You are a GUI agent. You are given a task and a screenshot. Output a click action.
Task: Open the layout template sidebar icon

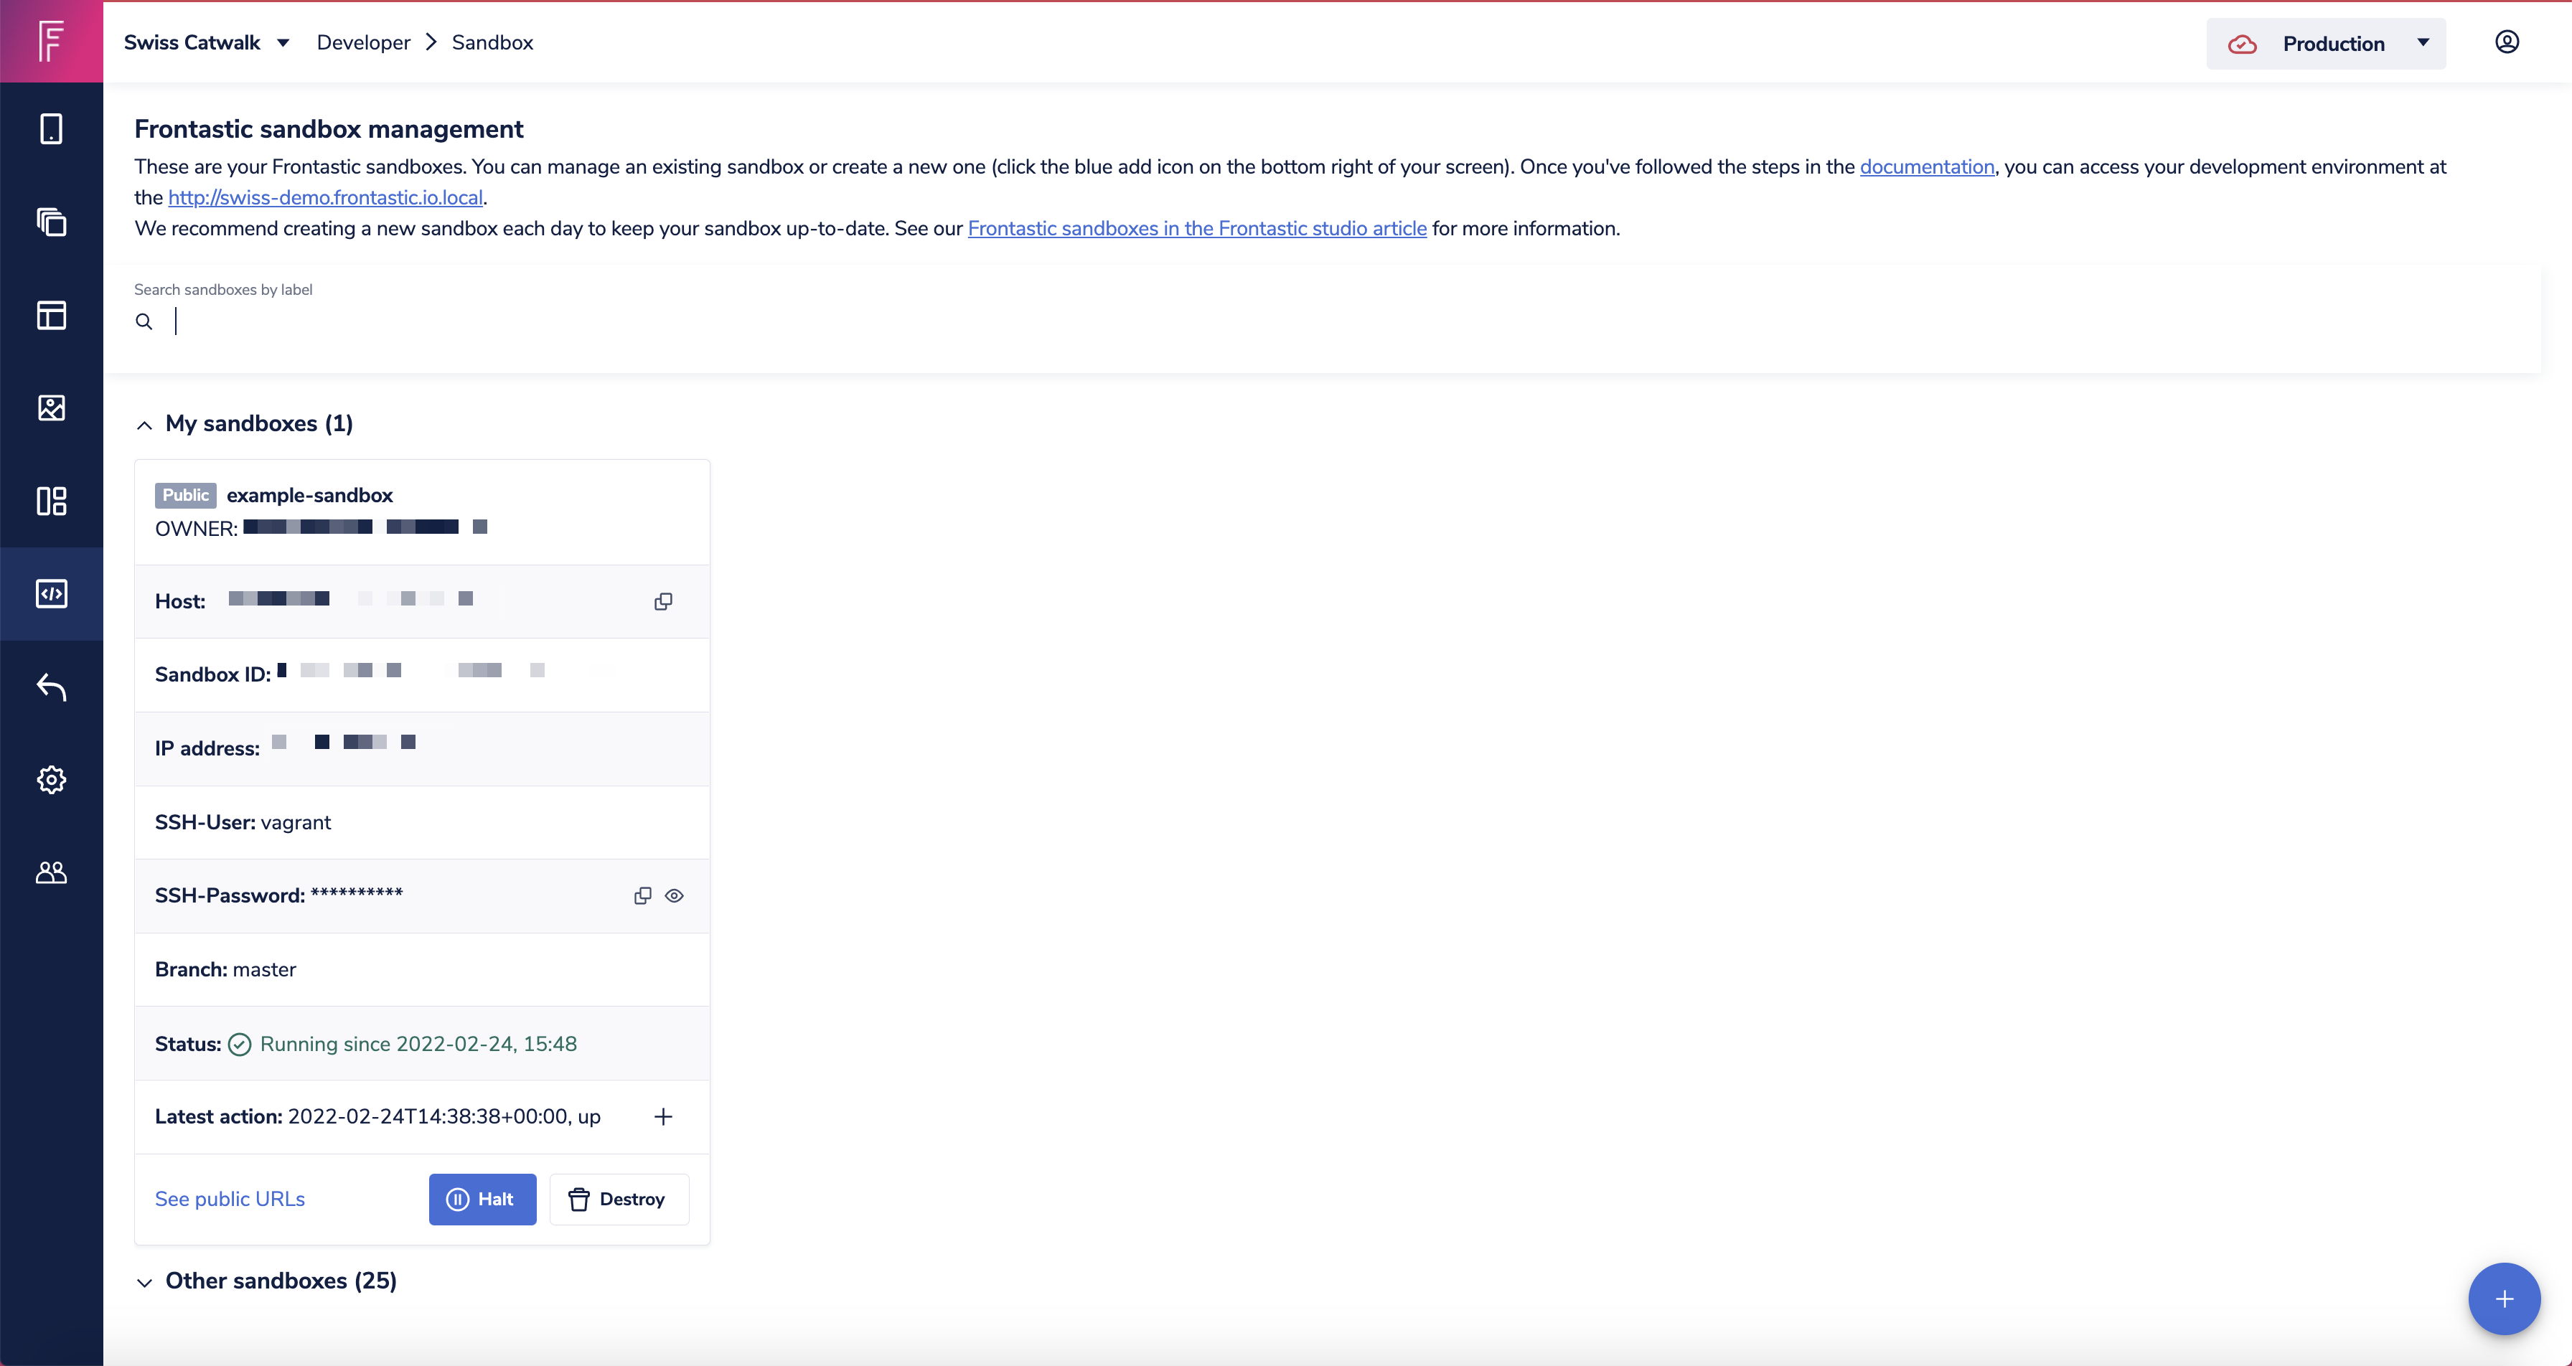(51, 314)
